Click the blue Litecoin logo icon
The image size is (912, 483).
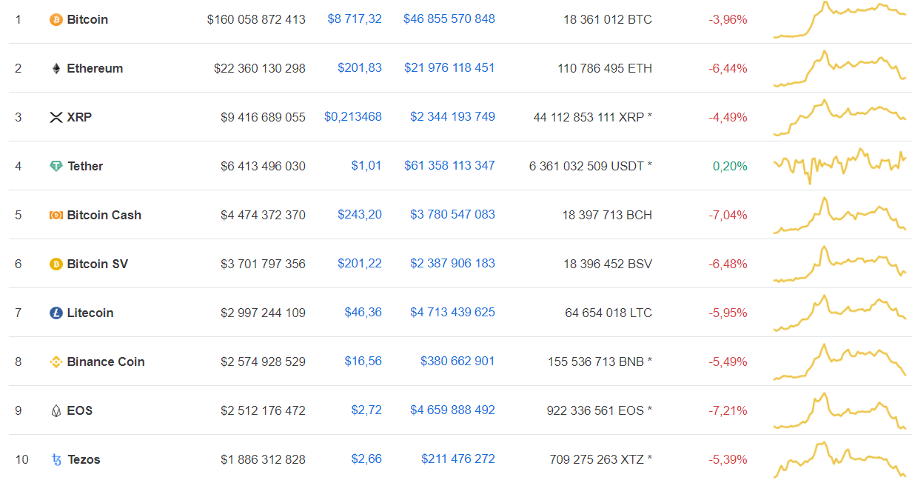[x=56, y=313]
